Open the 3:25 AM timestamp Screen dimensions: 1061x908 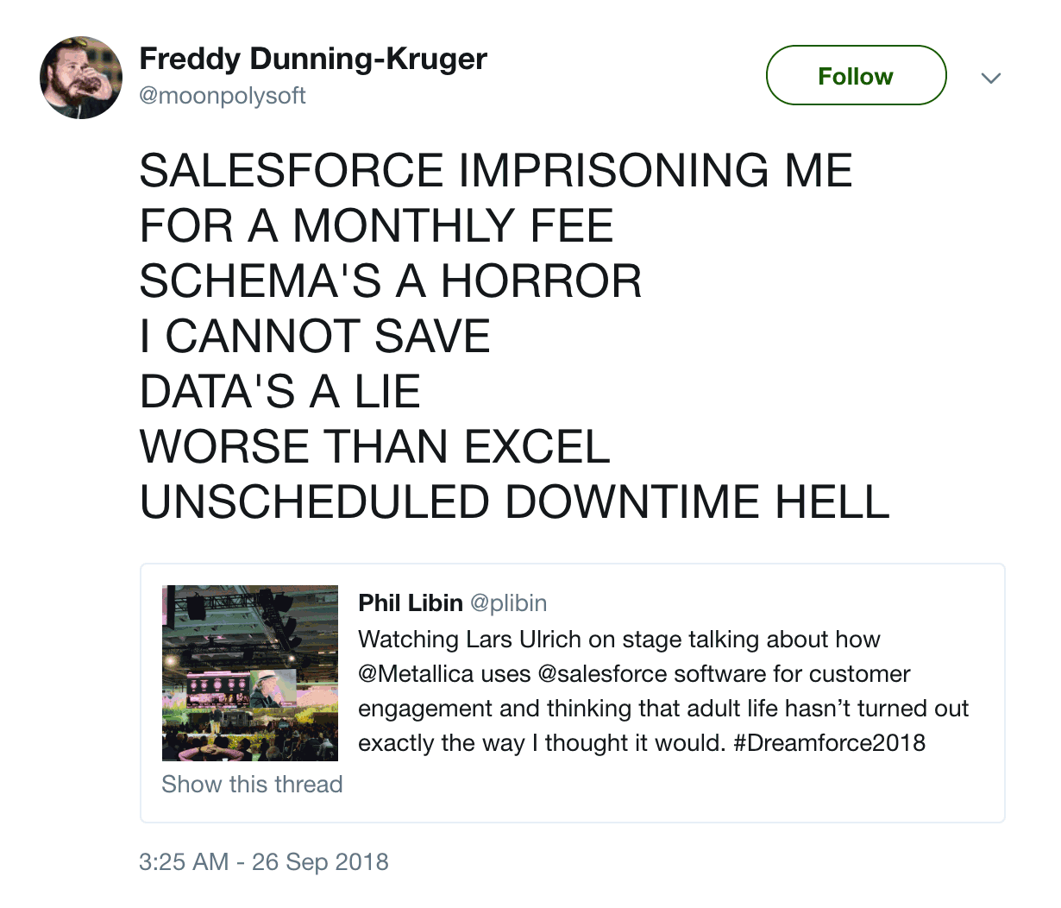pyautogui.click(x=264, y=861)
